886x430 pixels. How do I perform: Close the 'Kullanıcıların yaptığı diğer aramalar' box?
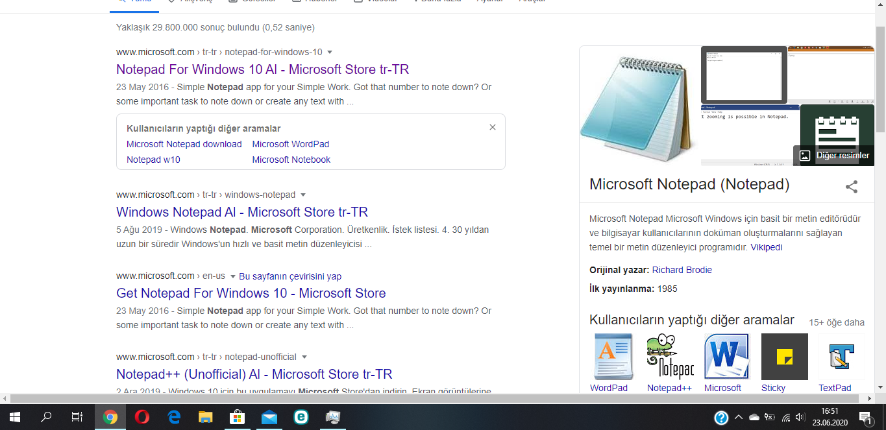pos(493,127)
